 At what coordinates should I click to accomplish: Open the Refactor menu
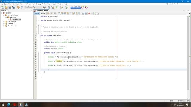point(28,4)
